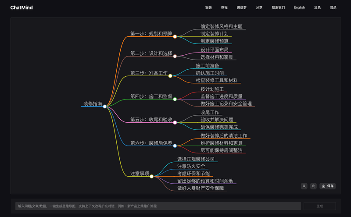The image size is (351, 217).
Task: Click the 收尾工作 leaf node
Action: pyautogui.click(x=210, y=112)
